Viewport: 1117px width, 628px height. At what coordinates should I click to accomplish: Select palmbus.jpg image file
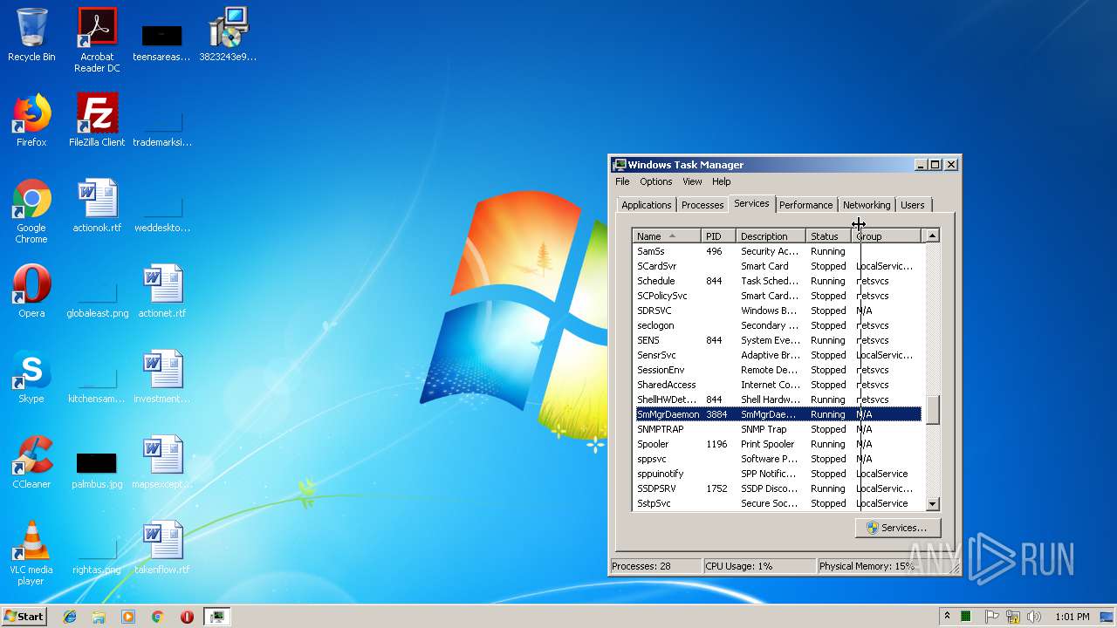(97, 469)
